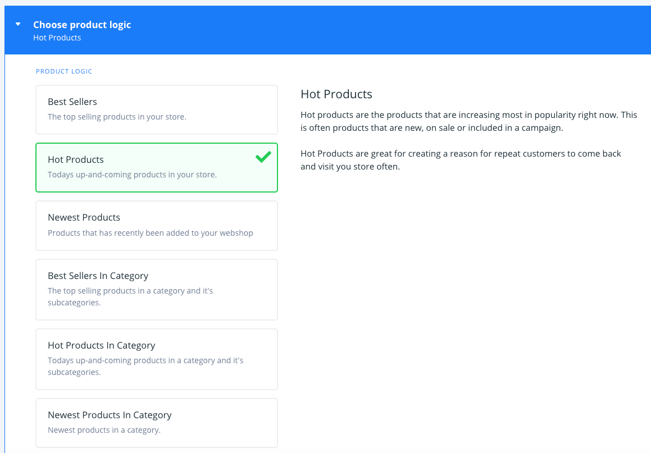Click the 'Hot Products' subtitle in blue header
The height and width of the screenshot is (453, 651).
[x=57, y=38]
